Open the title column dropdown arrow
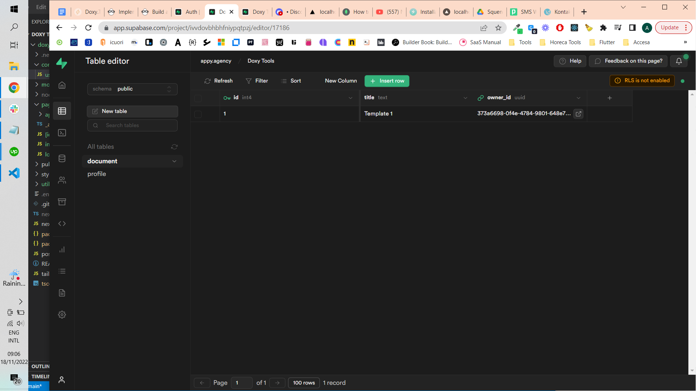Image resolution: width=696 pixels, height=391 pixels. click(465, 98)
